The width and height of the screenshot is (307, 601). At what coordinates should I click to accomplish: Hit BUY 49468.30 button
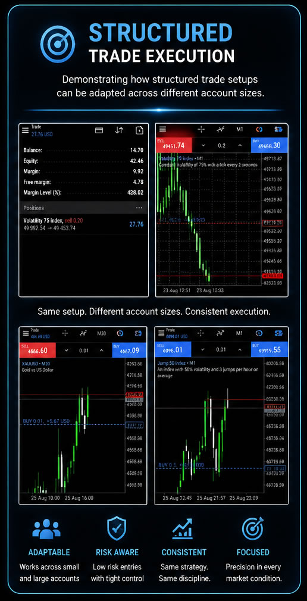pos(269,145)
